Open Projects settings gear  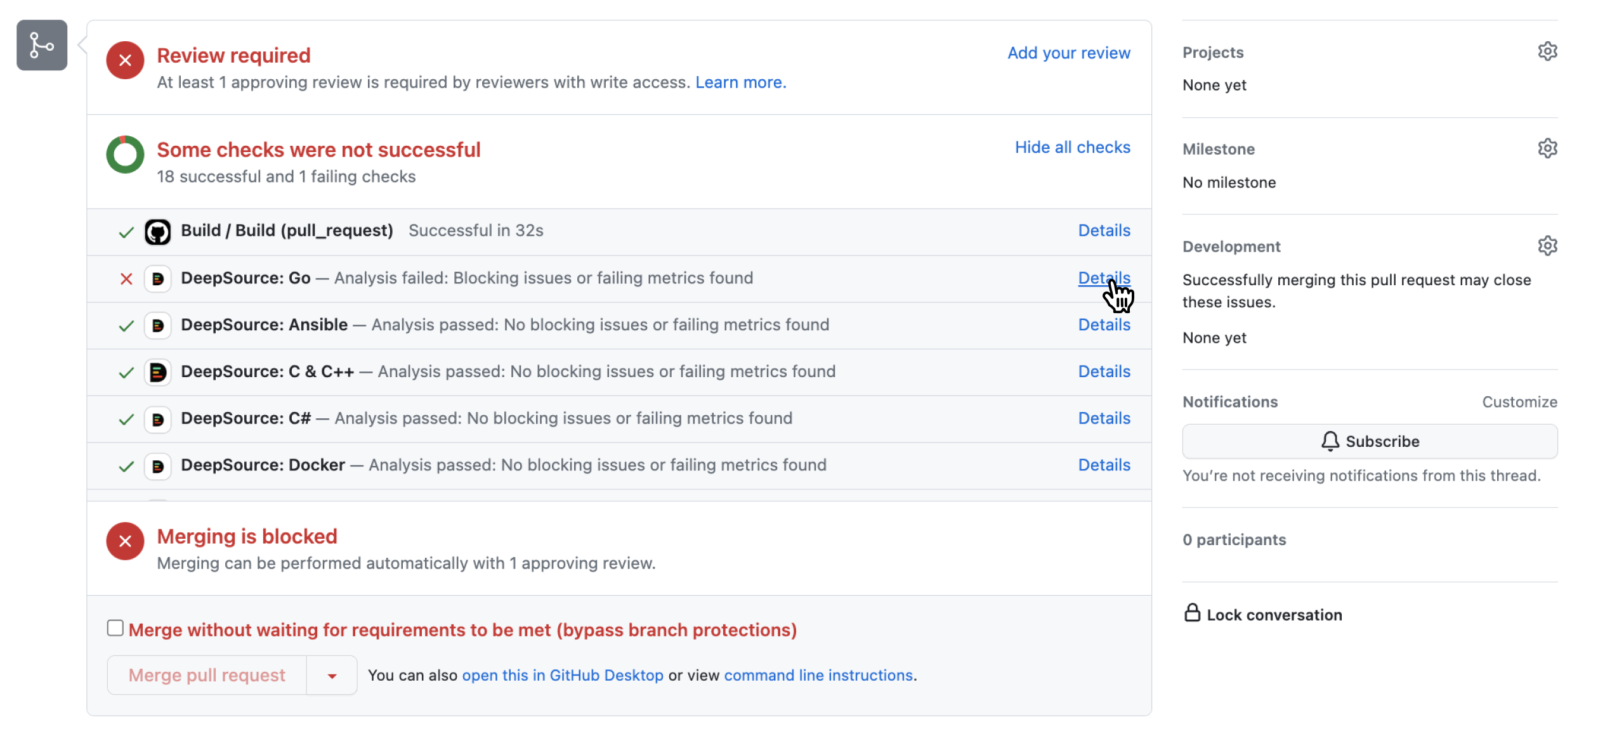pos(1547,51)
